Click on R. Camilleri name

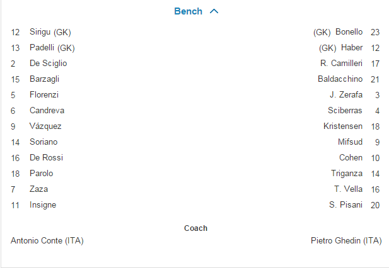click(x=341, y=64)
